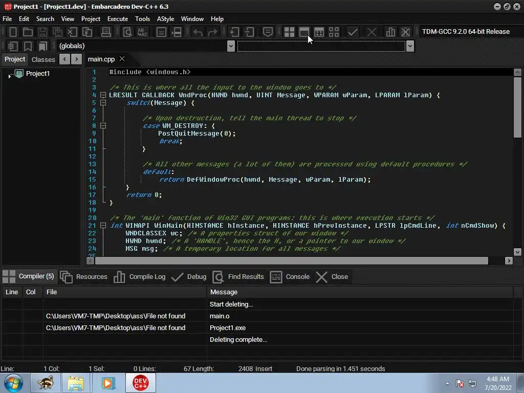The width and height of the screenshot is (524, 393).
Task: Click the vertical scrollbar down arrow
Action: [x=518, y=252]
